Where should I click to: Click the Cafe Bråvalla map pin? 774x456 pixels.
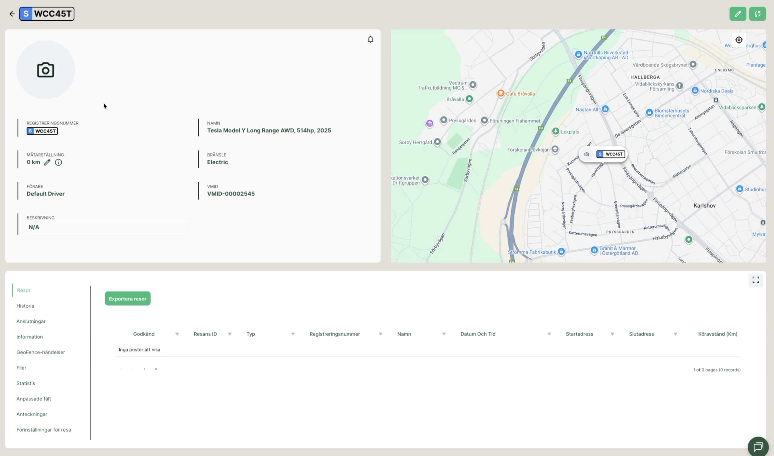click(x=501, y=93)
